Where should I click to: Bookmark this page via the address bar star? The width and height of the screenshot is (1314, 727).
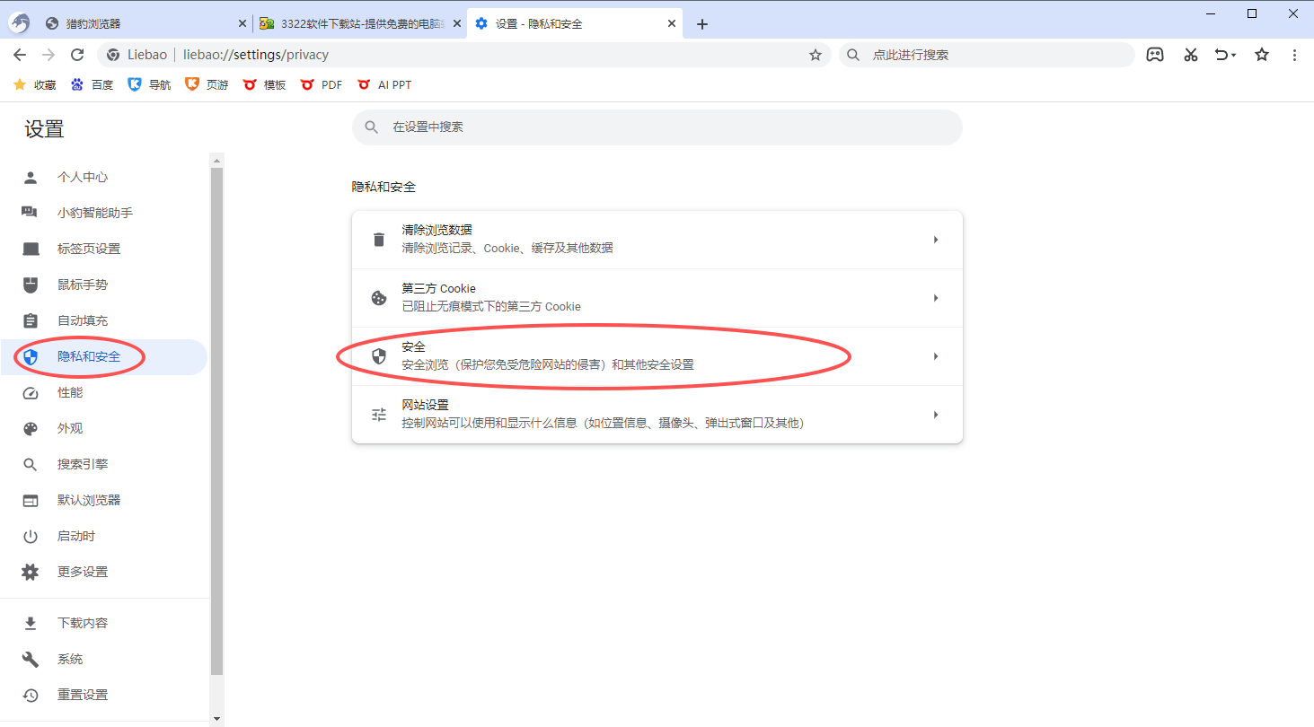[x=815, y=55]
